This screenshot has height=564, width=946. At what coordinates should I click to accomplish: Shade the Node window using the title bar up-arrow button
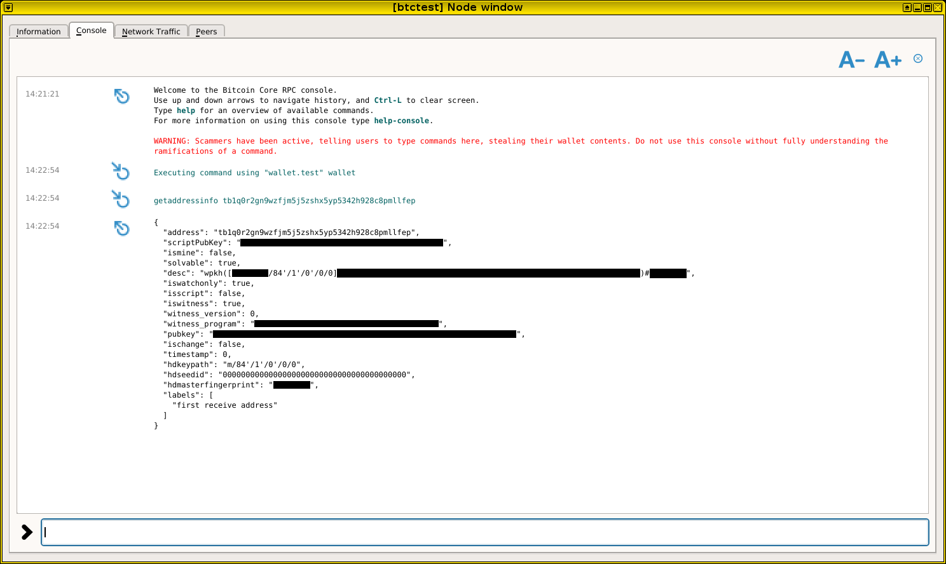[907, 8]
